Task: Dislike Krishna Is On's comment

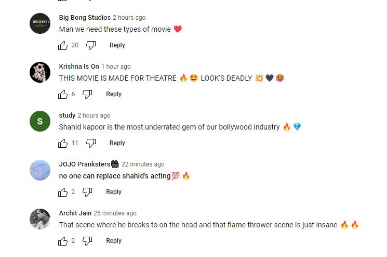Action: pyautogui.click(x=87, y=94)
